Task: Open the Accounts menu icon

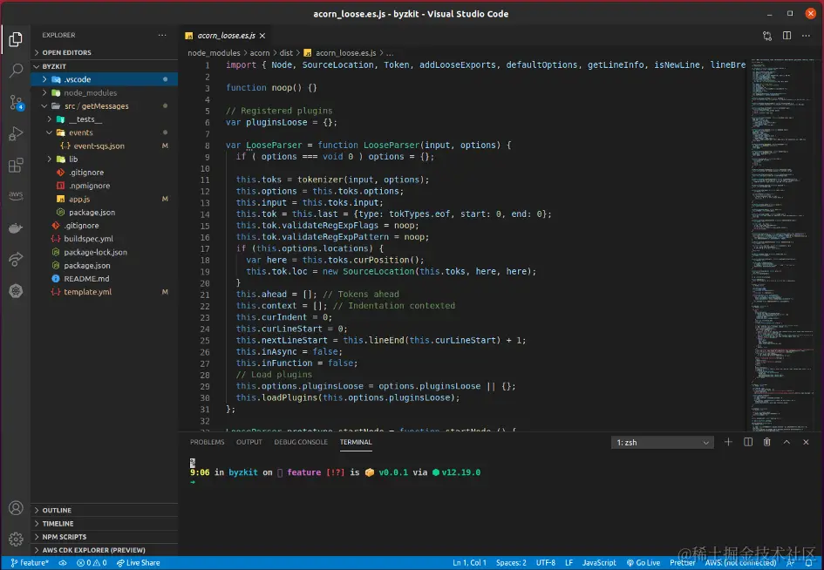Action: 16,508
